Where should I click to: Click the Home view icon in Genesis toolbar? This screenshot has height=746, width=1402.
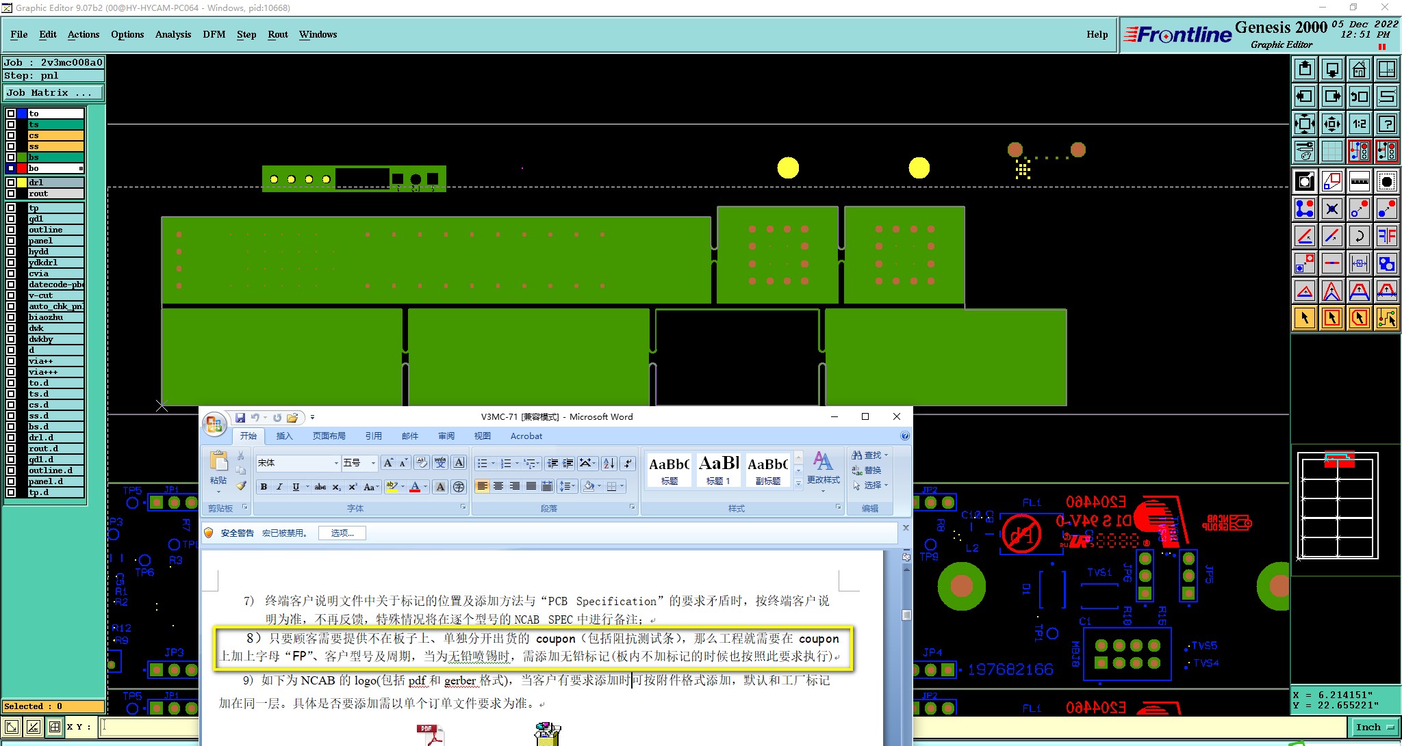(1359, 69)
